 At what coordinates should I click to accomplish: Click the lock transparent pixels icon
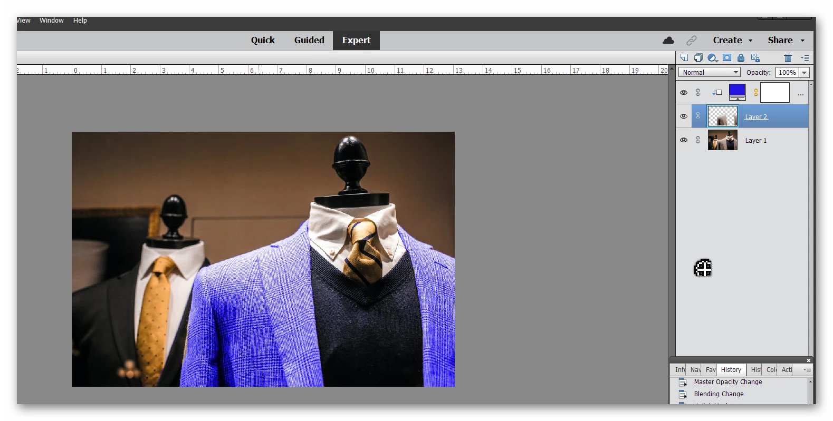[x=755, y=57]
